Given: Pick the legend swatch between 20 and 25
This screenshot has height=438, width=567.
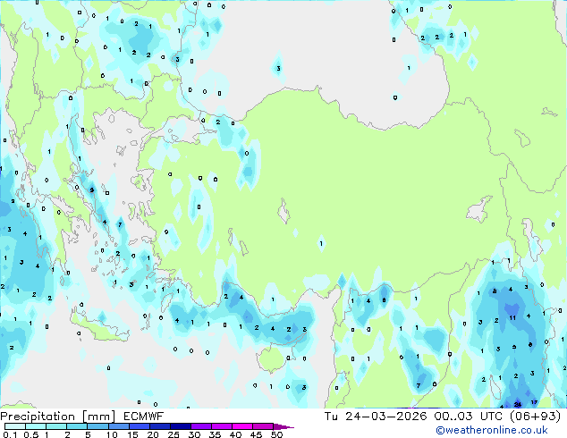Looking at the screenshot, I should (159, 426).
